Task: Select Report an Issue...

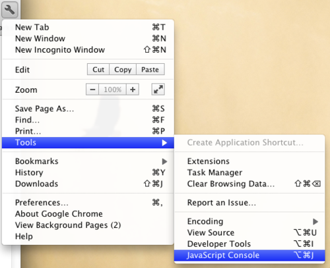Action: click(249, 203)
